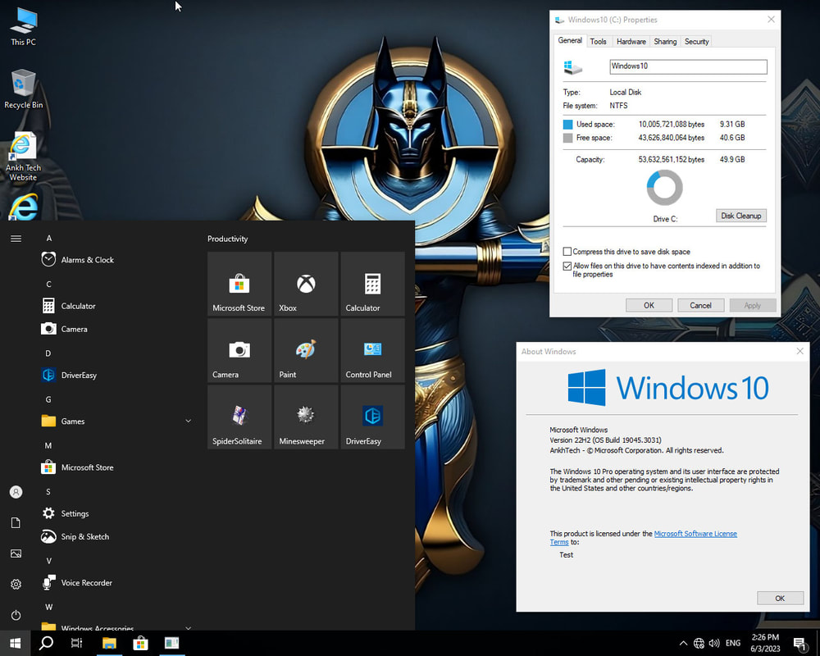Uncheck Allow files to have contents indexed
Image resolution: width=820 pixels, height=656 pixels.
[x=567, y=265]
